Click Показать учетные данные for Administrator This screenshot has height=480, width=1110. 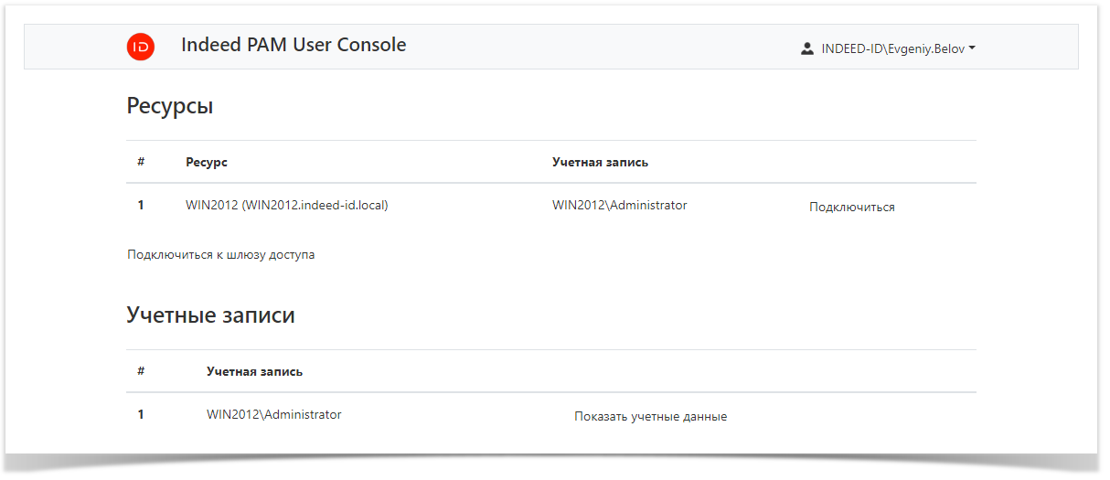click(x=650, y=417)
